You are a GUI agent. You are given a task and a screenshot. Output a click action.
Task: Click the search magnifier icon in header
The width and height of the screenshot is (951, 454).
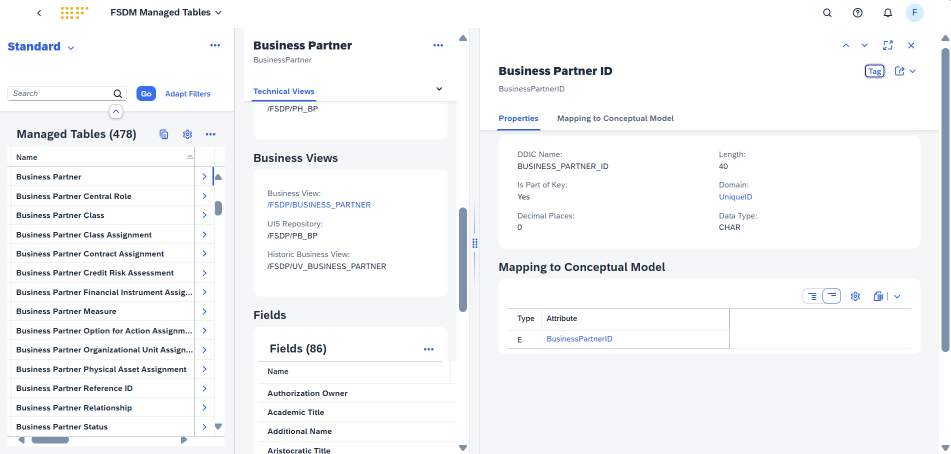(x=827, y=13)
